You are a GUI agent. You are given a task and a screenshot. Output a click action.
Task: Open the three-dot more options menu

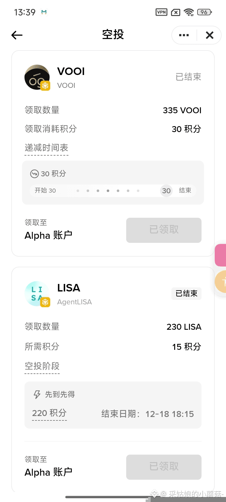pos(184,35)
